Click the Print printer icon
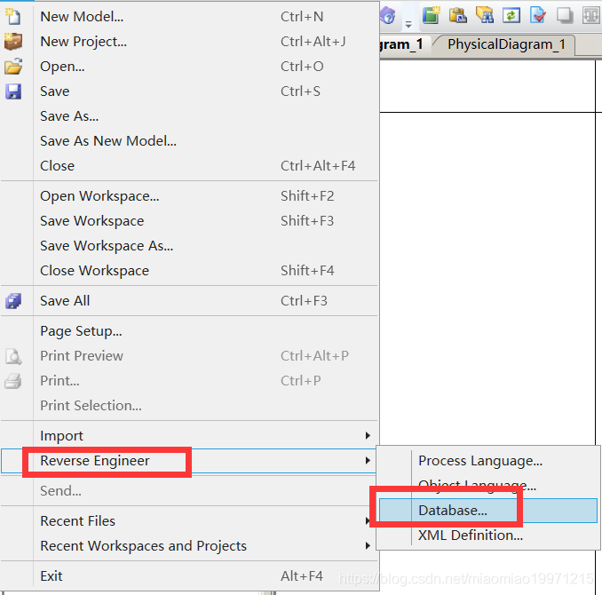 coord(13,381)
